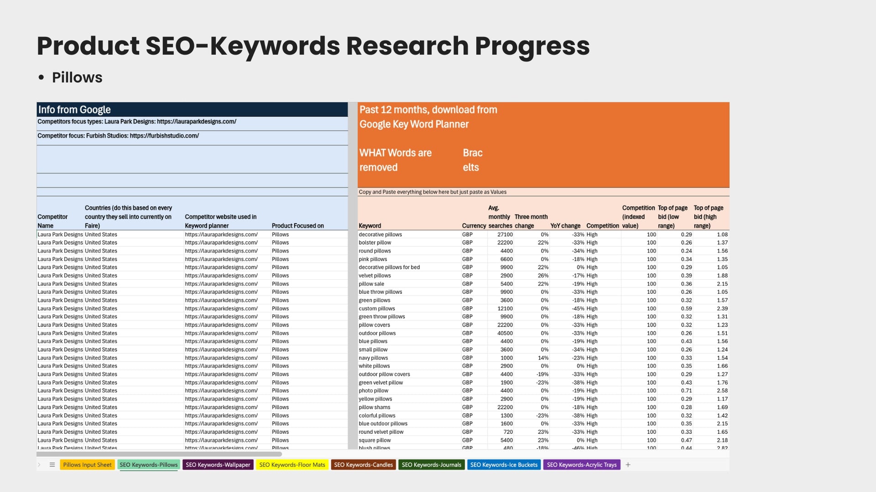
Task: Select 'Past 12 months, download from' heading
Action: (428, 110)
